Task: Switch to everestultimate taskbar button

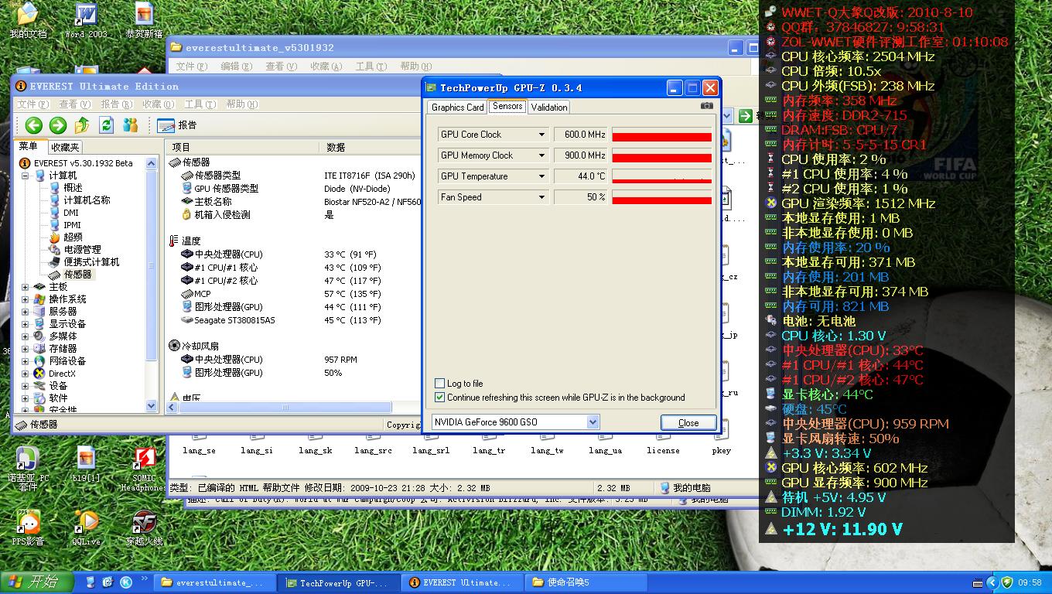Action: point(214,582)
